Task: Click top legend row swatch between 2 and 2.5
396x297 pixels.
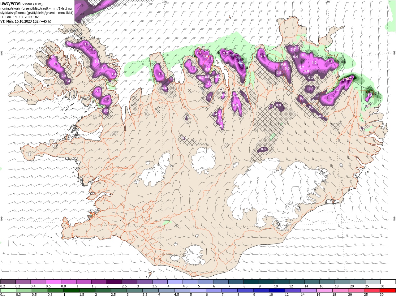Action: pos(114,282)
